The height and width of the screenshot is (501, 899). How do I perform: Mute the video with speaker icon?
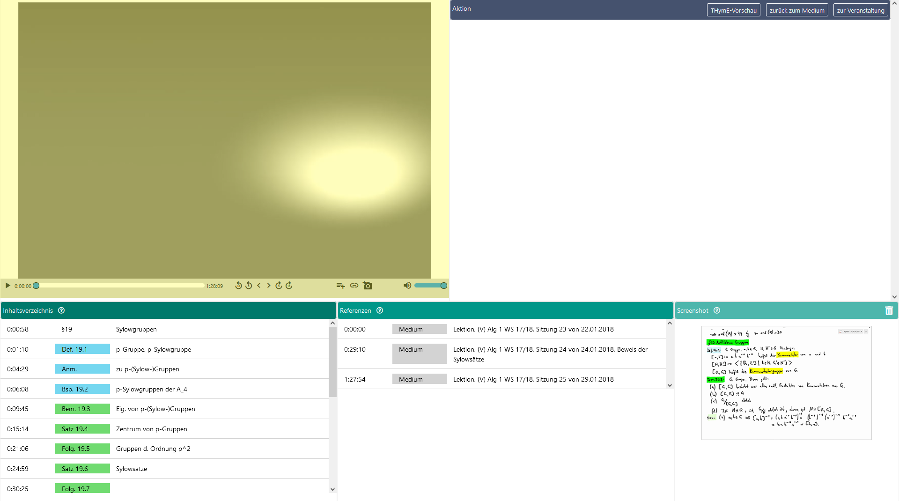(x=407, y=286)
